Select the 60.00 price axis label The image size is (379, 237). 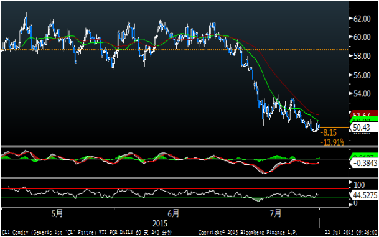362,37
